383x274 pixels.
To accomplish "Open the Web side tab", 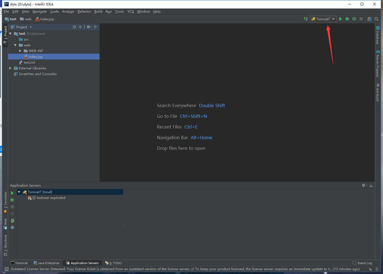I will 5,224.
